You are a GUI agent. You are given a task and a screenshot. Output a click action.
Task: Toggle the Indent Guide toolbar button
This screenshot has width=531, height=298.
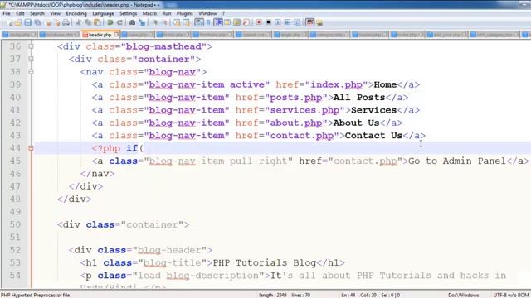(218, 22)
